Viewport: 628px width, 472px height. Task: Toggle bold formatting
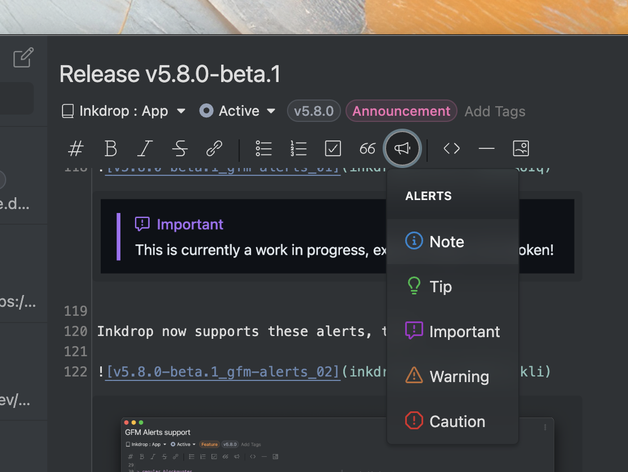111,148
